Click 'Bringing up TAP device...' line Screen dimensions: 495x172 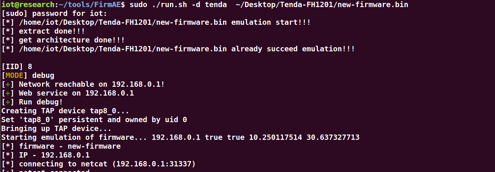click(56, 129)
